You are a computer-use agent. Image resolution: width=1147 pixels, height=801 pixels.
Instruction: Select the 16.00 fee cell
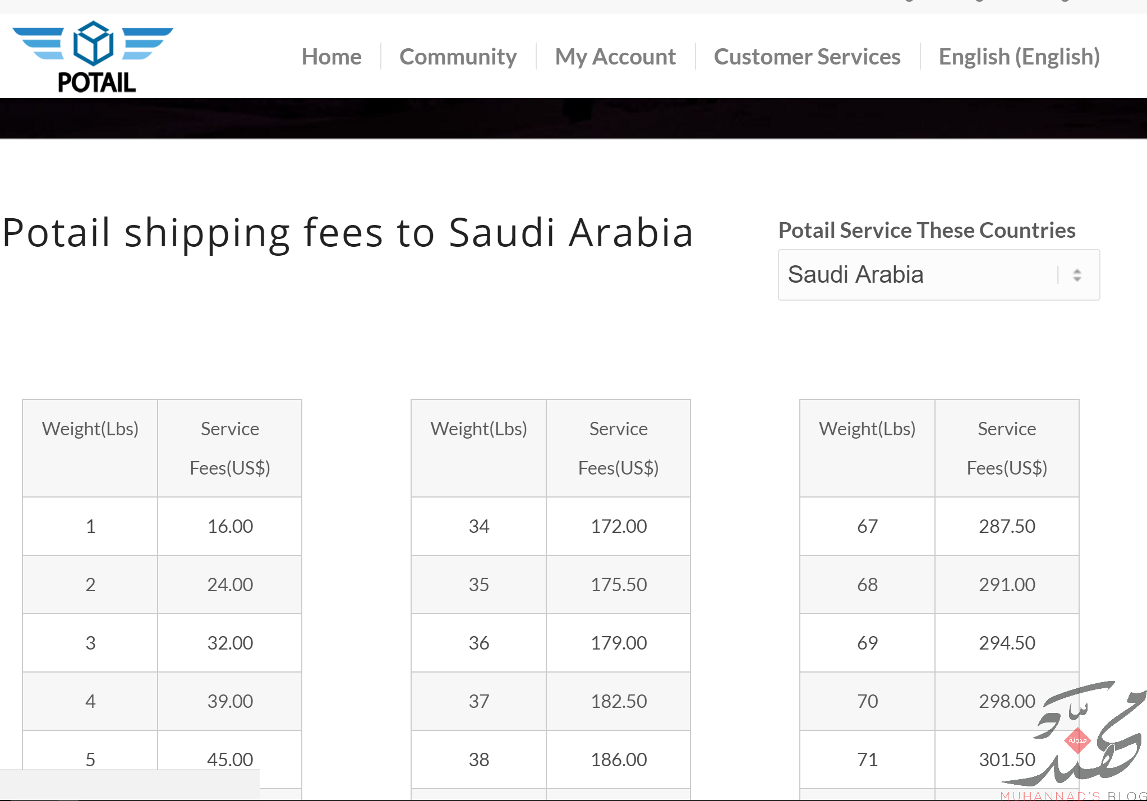coord(230,526)
